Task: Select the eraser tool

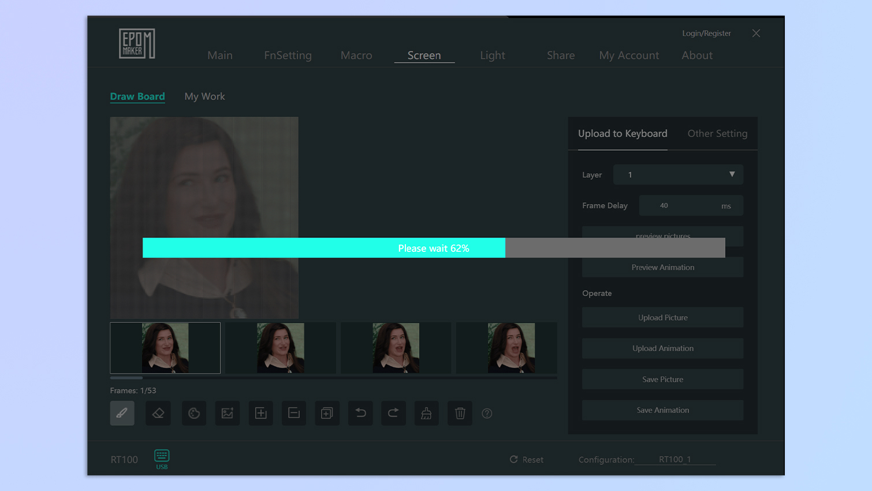Action: point(158,413)
